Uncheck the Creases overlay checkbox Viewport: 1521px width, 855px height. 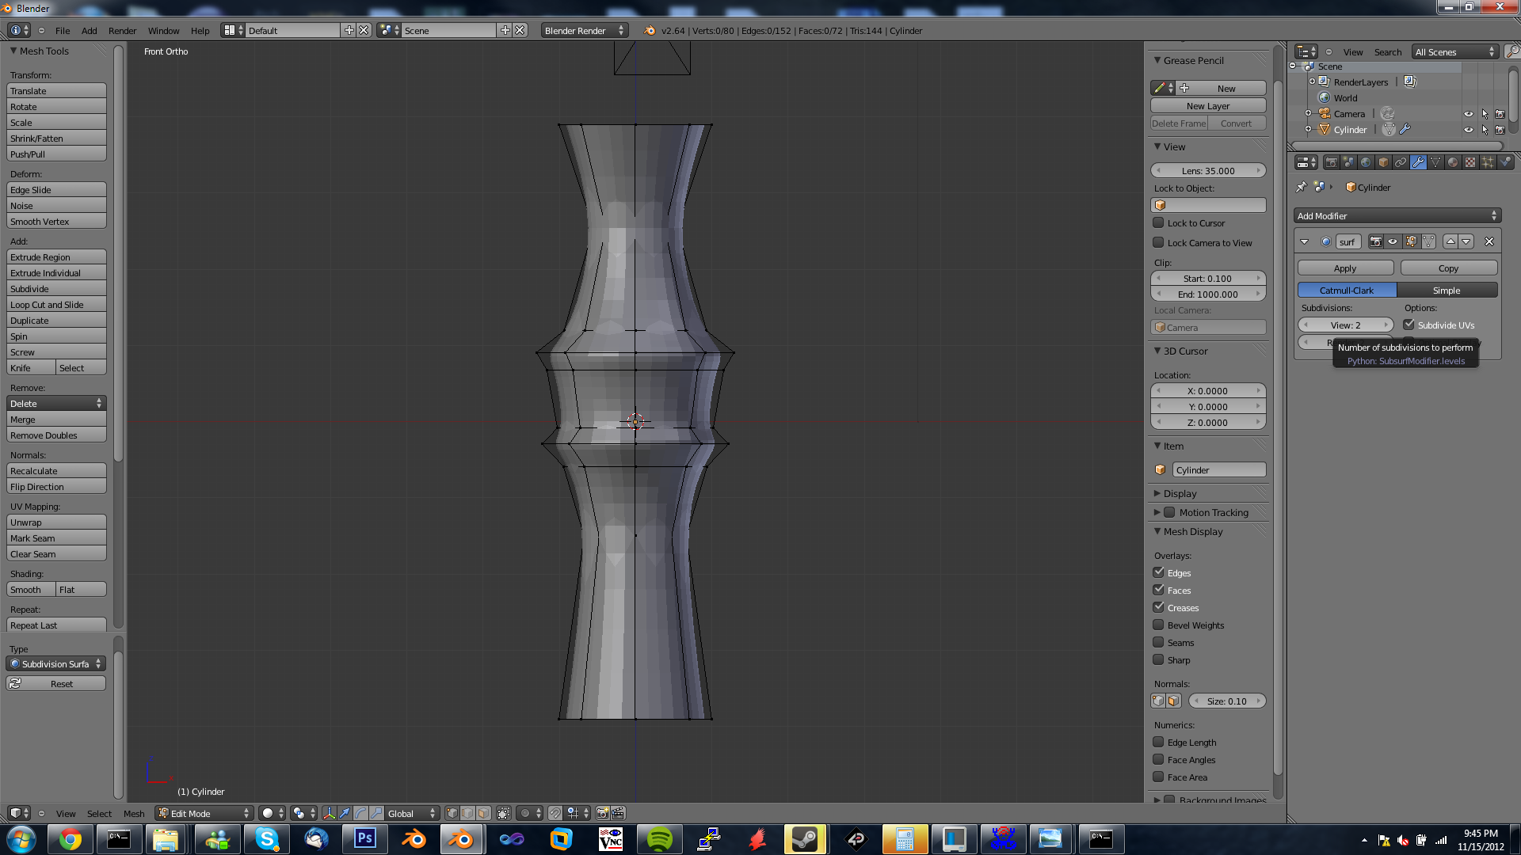(1158, 607)
